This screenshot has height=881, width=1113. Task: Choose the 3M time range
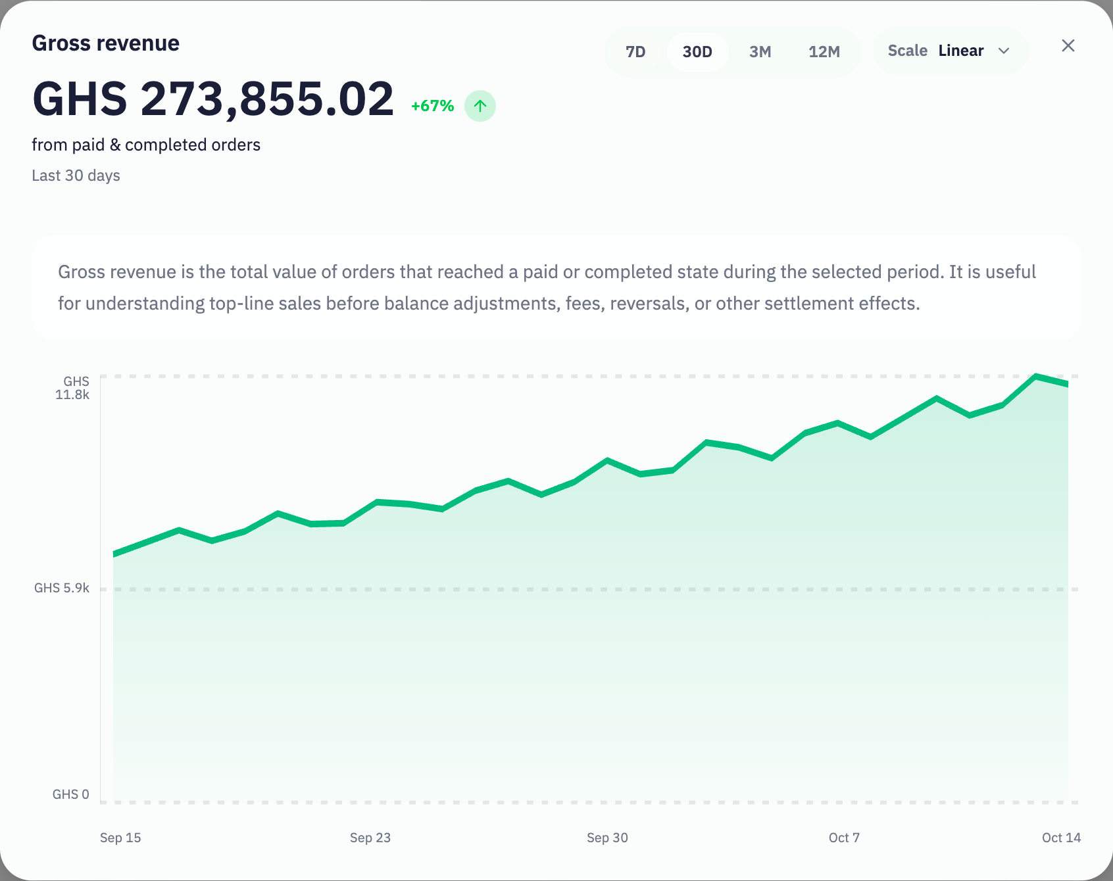point(760,52)
